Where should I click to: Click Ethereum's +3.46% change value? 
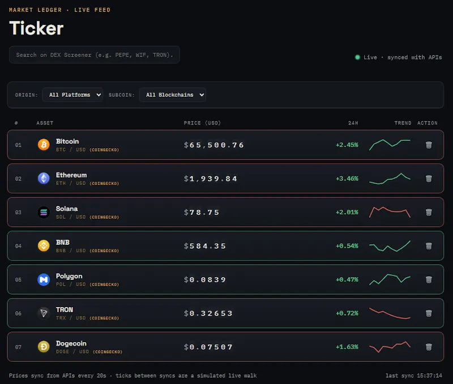(x=347, y=179)
